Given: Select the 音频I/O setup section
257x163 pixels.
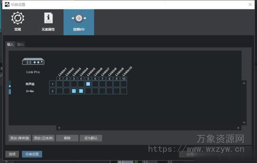Looking at the screenshot, I should click(79, 22).
